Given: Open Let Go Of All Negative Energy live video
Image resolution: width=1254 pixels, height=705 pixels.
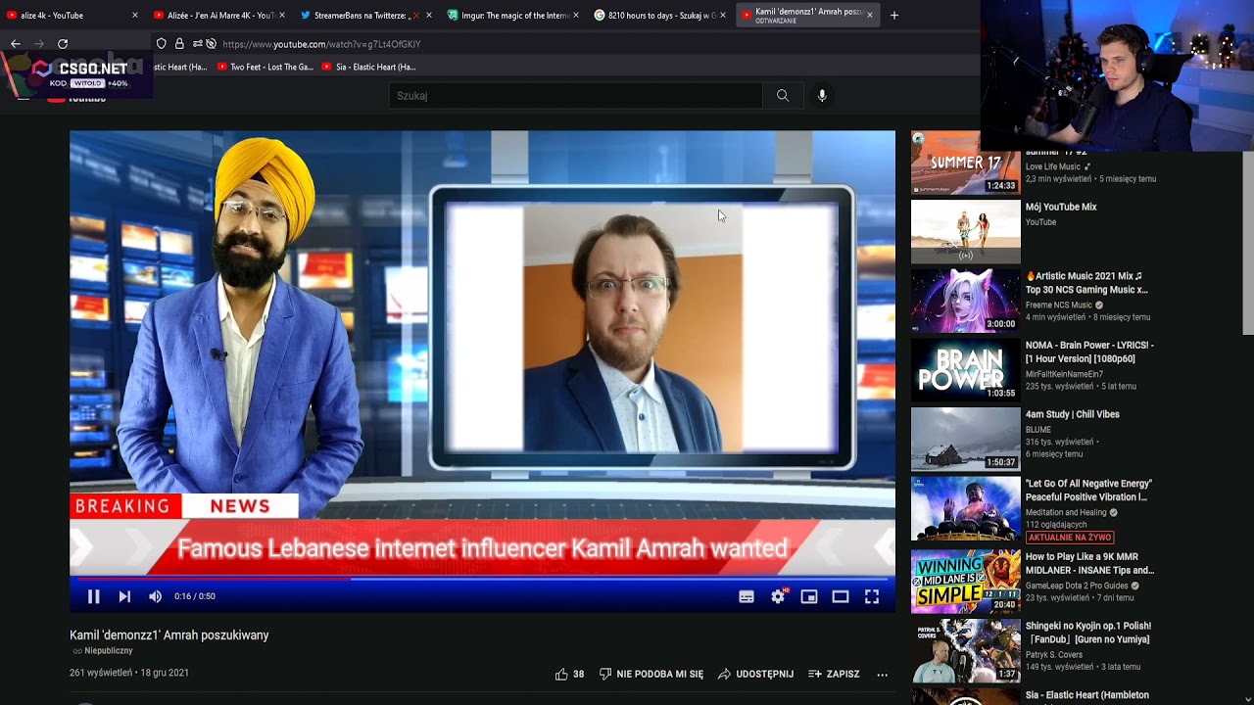Looking at the screenshot, I should point(1088,491).
